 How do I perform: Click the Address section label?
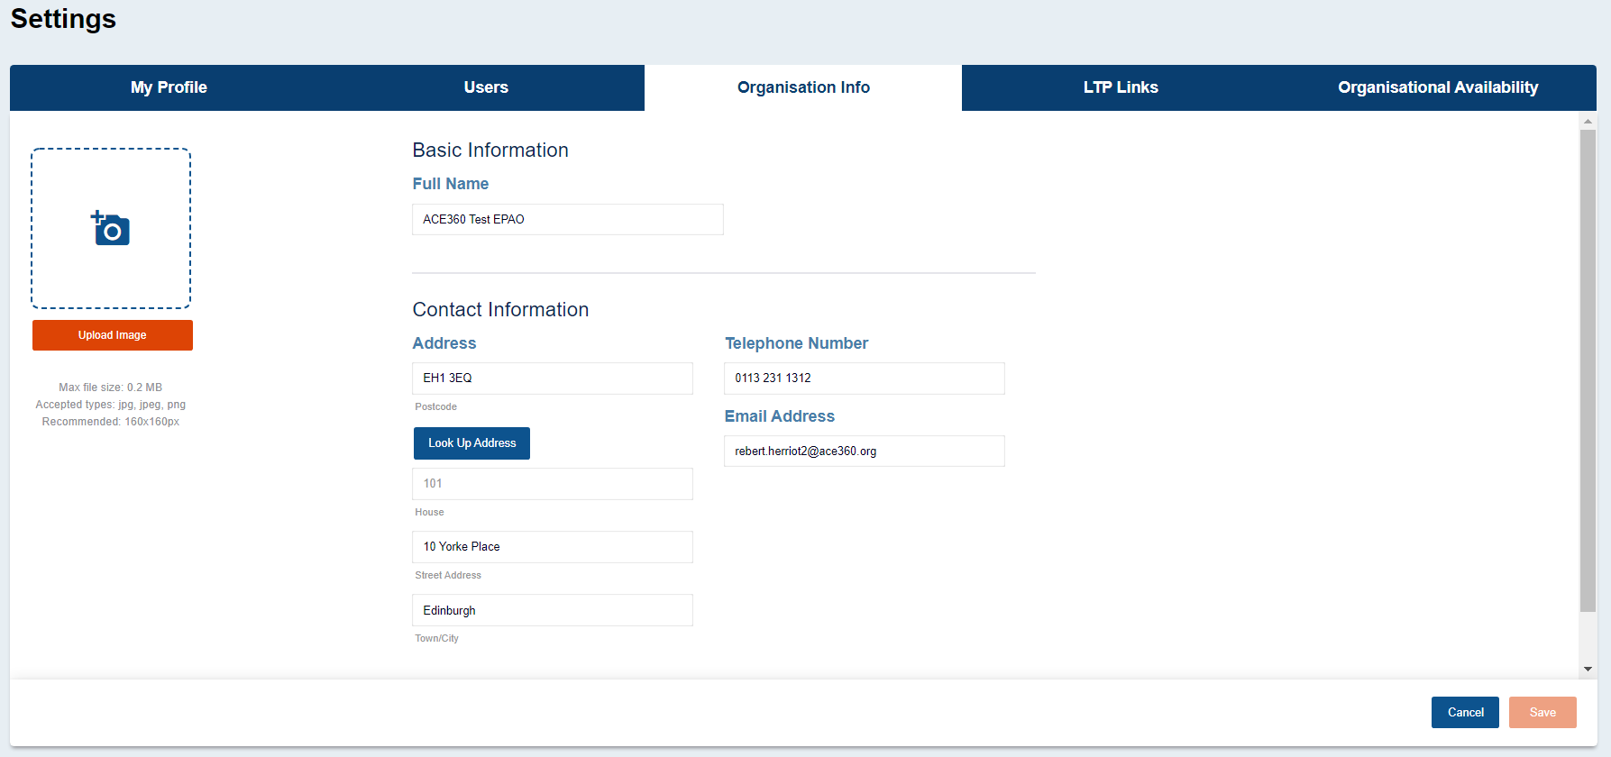(444, 343)
